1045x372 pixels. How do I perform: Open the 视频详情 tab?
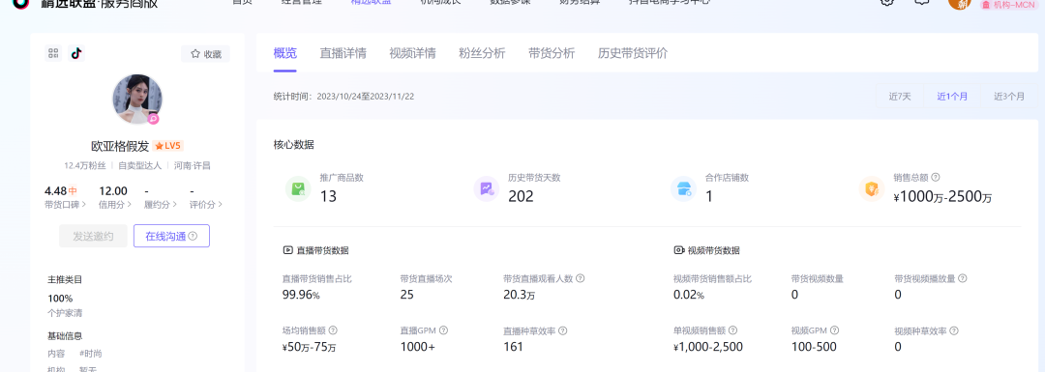click(x=412, y=54)
